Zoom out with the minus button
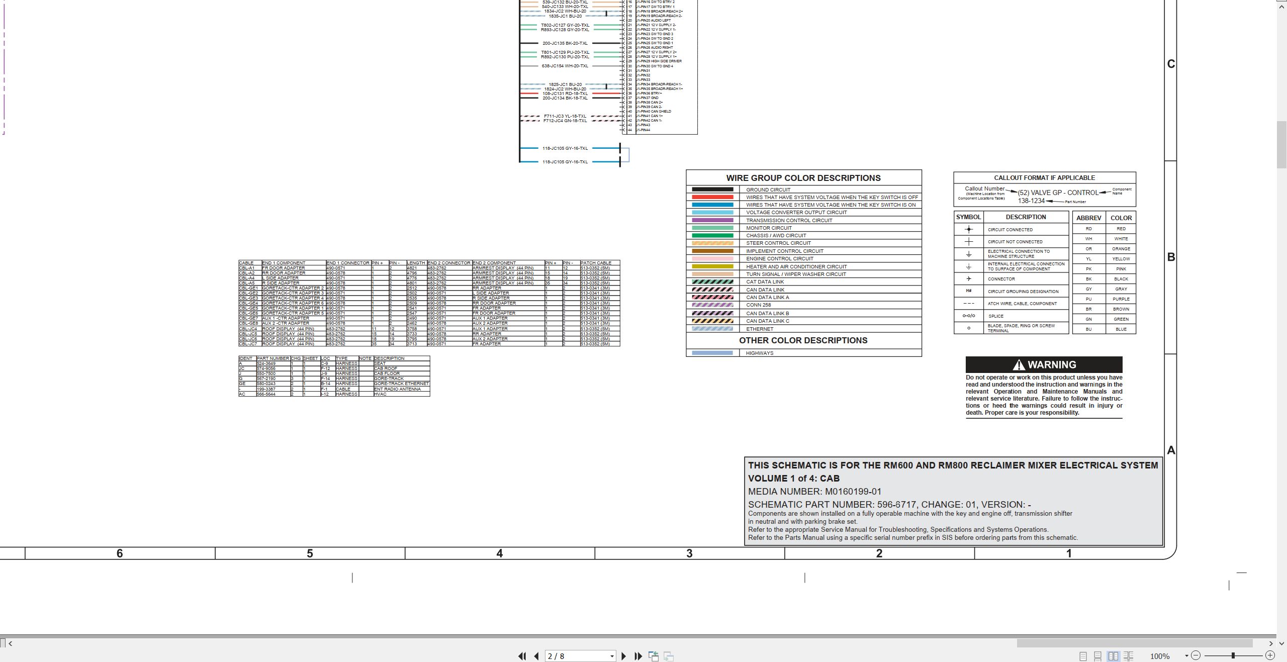This screenshot has height=662, width=1287. tap(1196, 655)
